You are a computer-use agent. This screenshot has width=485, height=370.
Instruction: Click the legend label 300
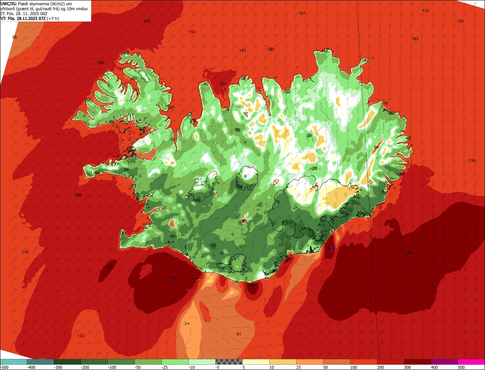click(407, 367)
